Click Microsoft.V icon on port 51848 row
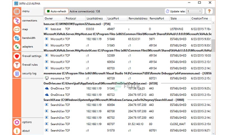 click(x=47, y=39)
